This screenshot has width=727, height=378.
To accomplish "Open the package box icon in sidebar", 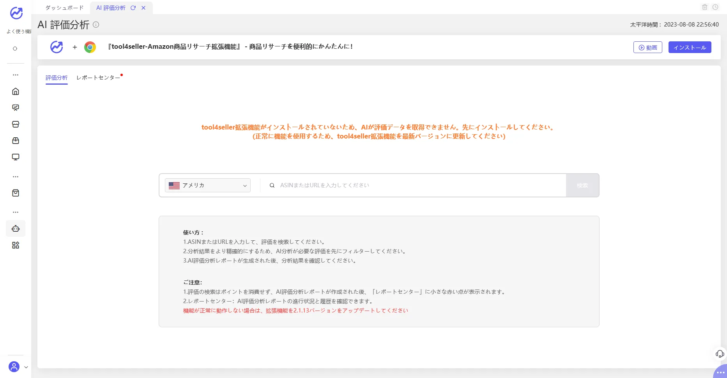I will tap(16, 140).
